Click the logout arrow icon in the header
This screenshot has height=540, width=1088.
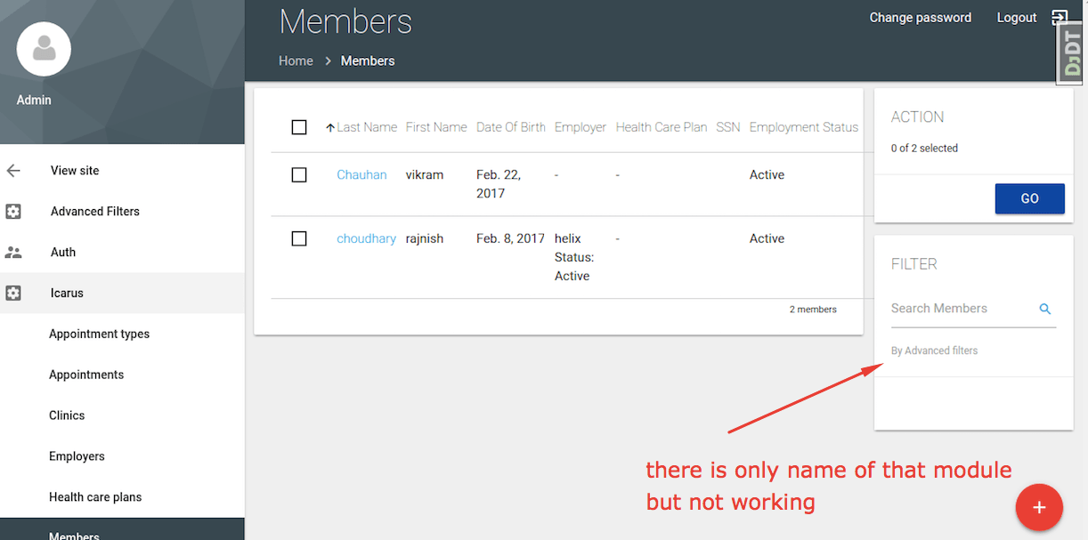[x=1059, y=17]
